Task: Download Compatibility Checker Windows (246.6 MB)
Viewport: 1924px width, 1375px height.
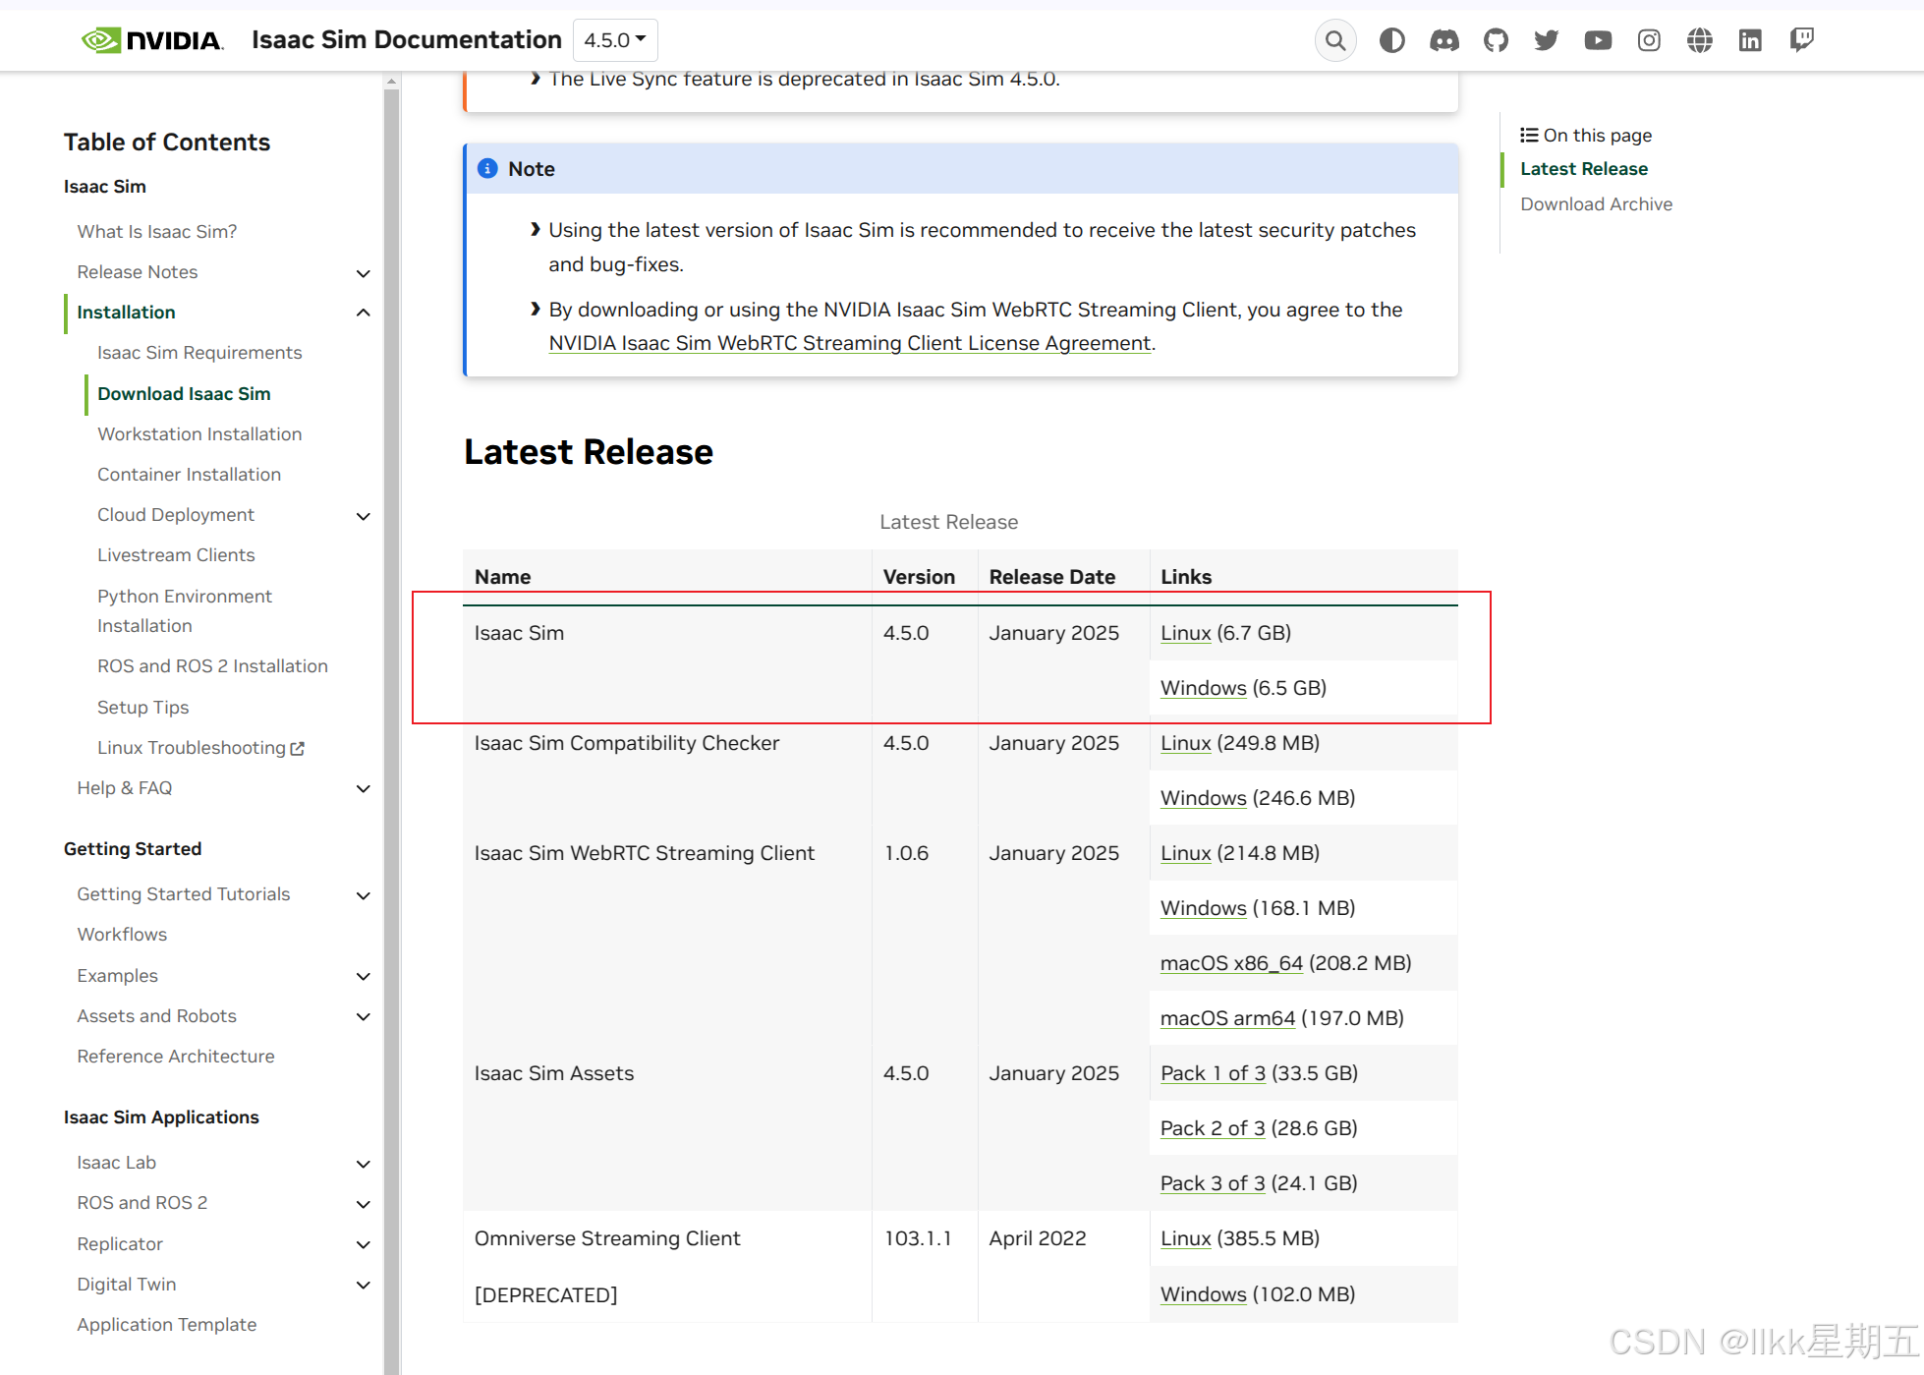Action: pos(1203,798)
